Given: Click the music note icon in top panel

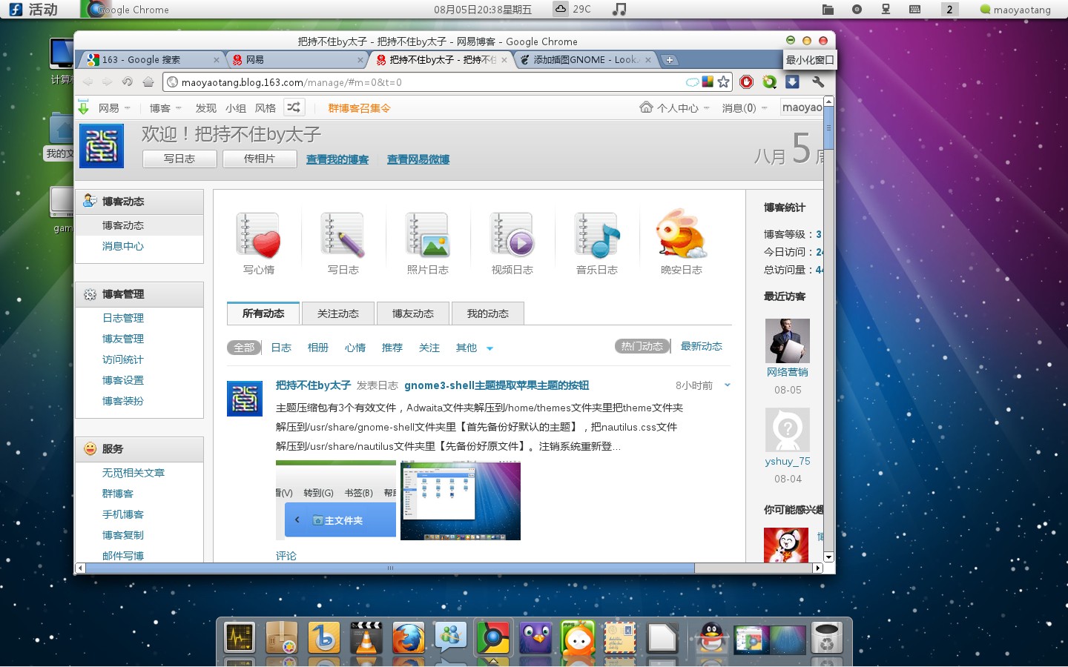Looking at the screenshot, I should (x=619, y=9).
